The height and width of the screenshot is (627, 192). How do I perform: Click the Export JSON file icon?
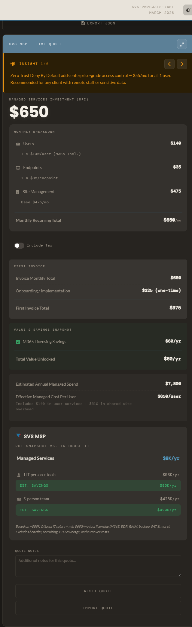click(83, 23)
